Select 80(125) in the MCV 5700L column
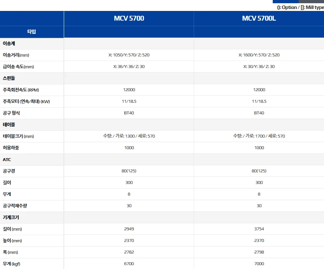 pyautogui.click(x=259, y=171)
